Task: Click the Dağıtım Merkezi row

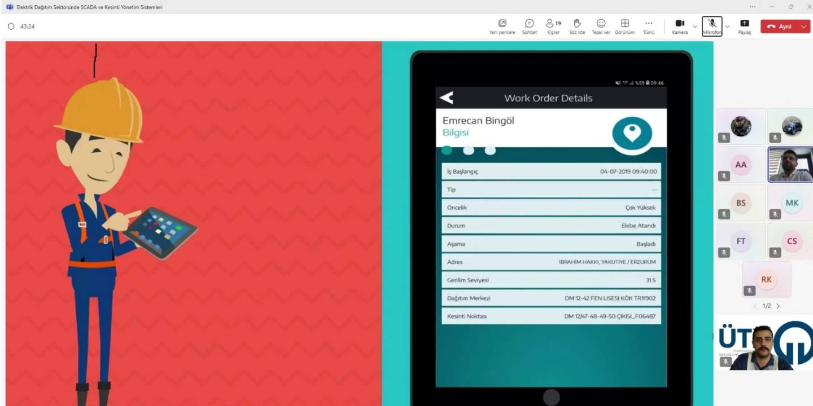Action: (551, 298)
